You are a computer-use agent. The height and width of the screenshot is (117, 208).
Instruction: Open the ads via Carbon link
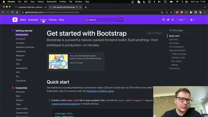click(x=76, y=63)
